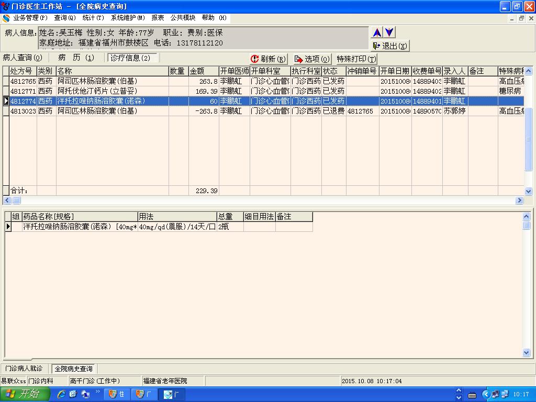Click the 糖尿病 special disease cell
This screenshot has width=536, height=402.
511,91
